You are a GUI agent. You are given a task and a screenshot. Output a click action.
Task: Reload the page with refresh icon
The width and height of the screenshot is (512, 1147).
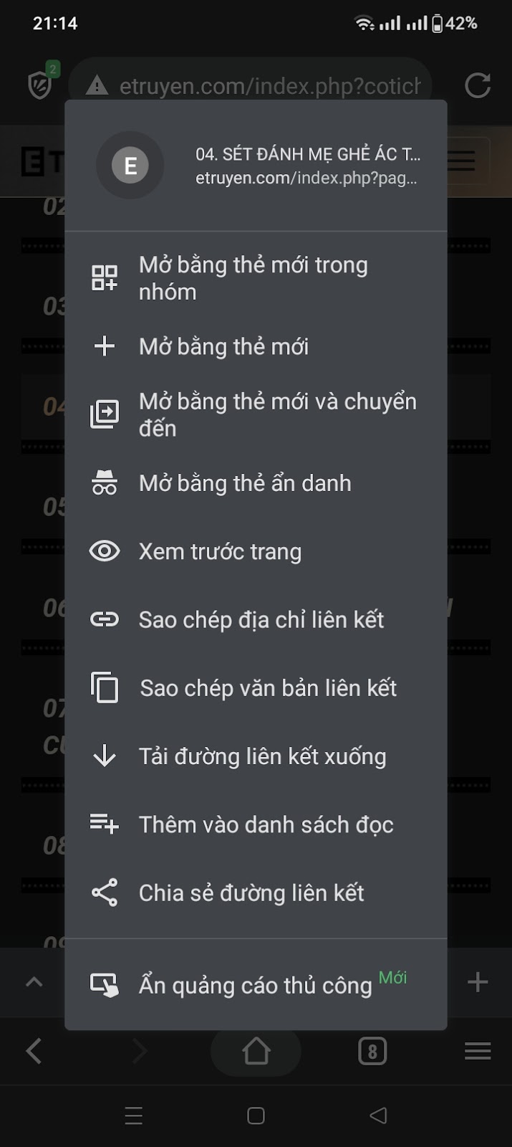pos(477,85)
